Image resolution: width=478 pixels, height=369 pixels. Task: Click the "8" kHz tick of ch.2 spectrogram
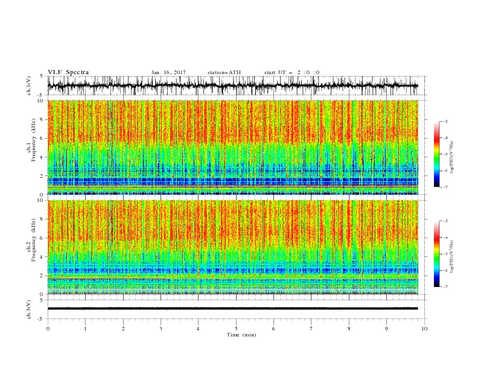point(42,219)
